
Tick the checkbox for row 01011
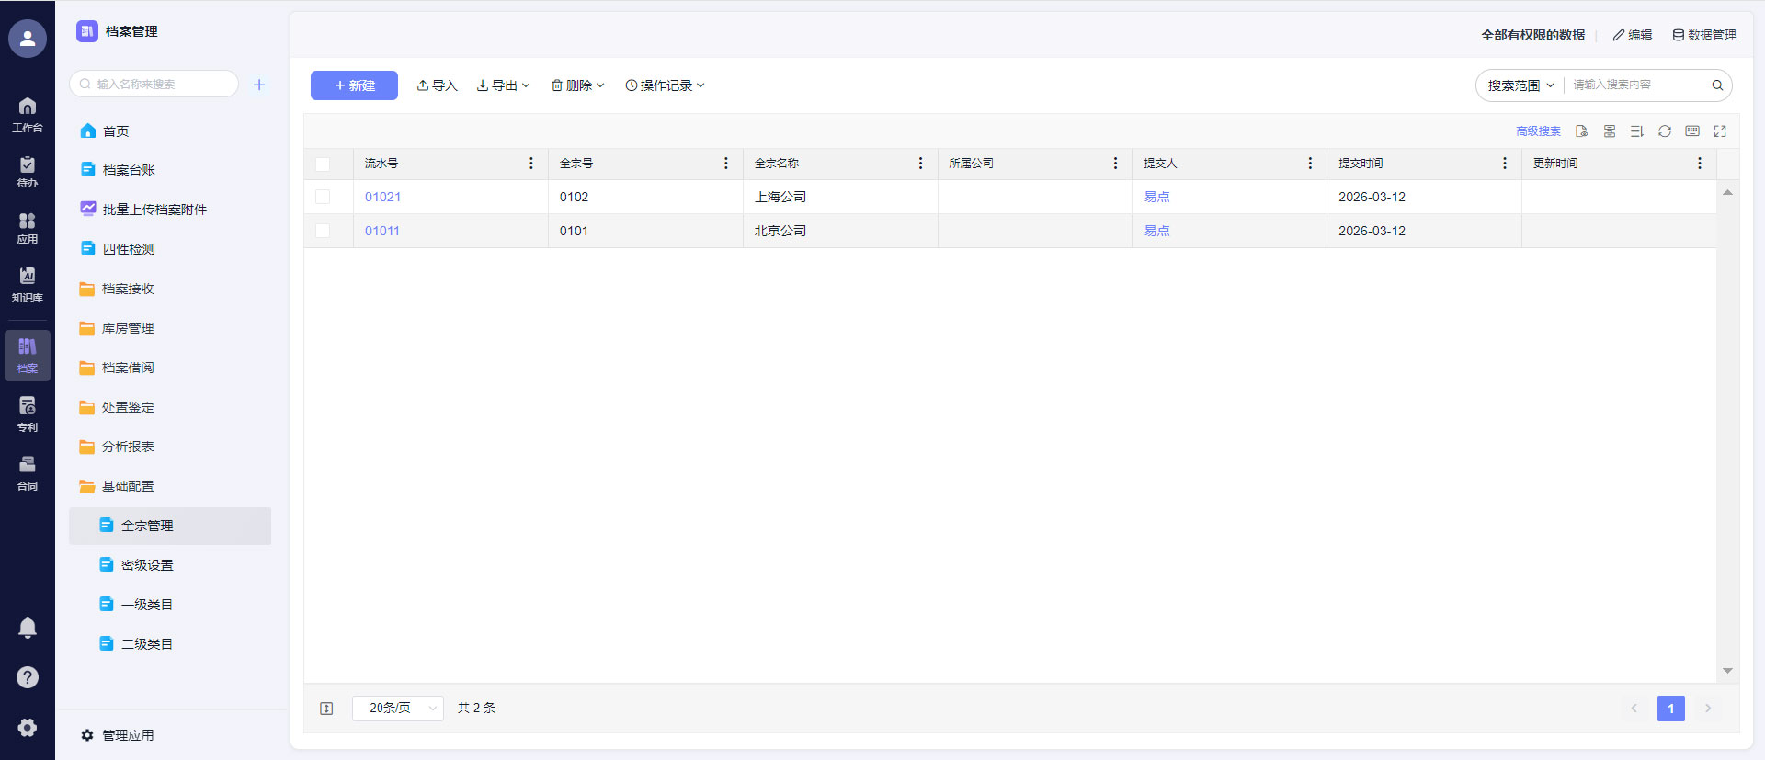point(323,231)
